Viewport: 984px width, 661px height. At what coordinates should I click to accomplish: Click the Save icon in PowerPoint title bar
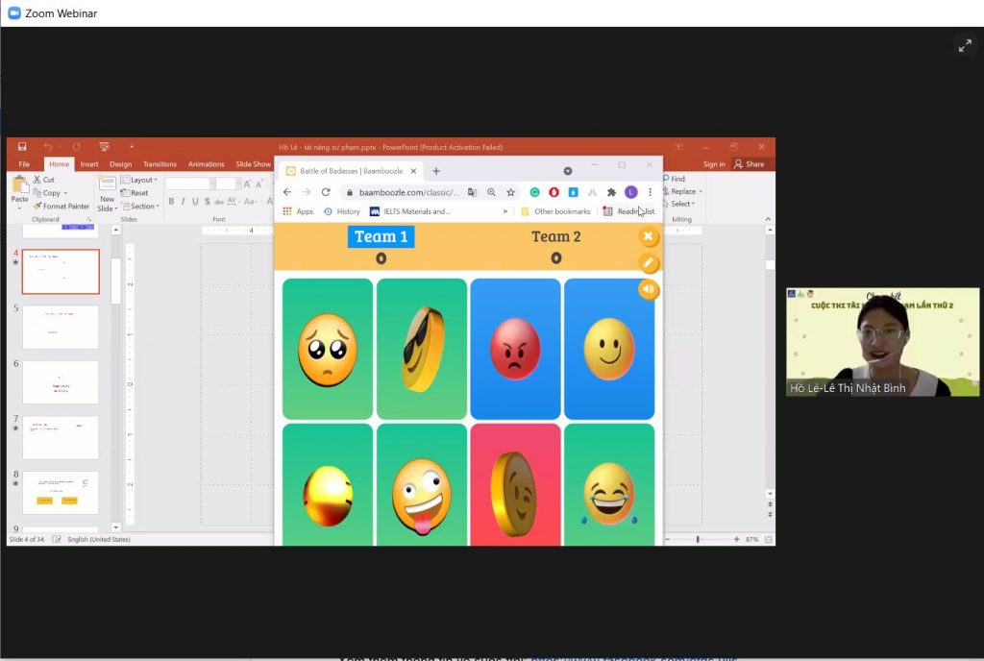[22, 147]
